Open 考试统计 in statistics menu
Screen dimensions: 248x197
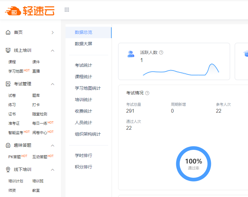click(83, 65)
